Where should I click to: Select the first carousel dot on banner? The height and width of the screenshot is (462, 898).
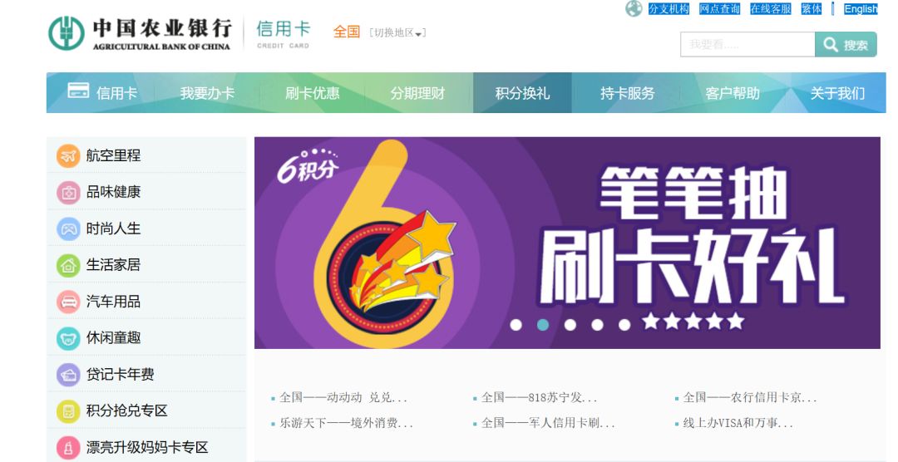click(516, 325)
